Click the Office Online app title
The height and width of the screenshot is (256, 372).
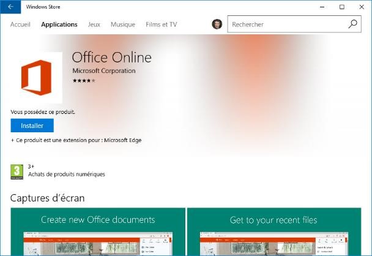coord(111,58)
